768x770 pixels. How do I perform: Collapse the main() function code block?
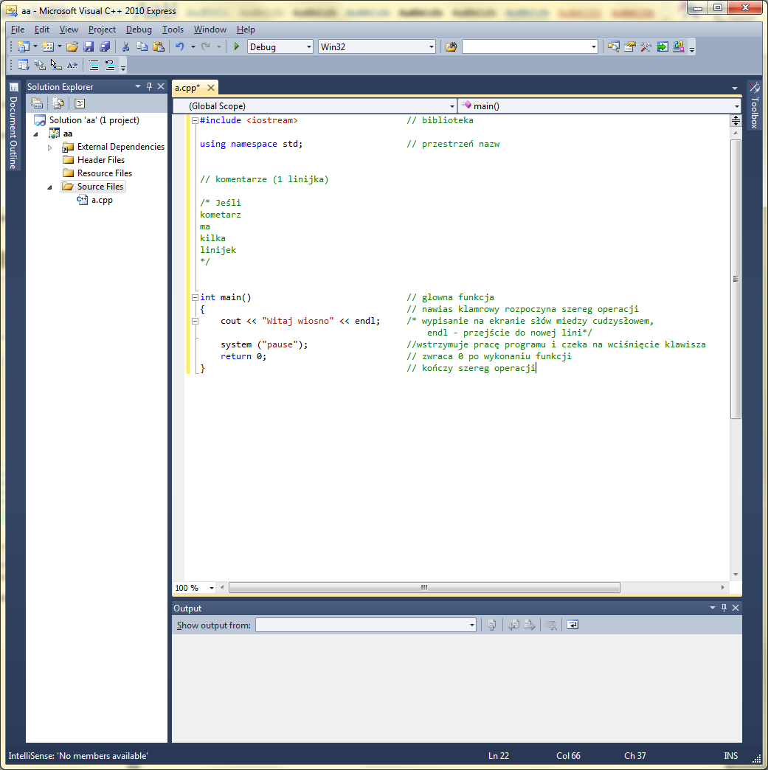195,297
